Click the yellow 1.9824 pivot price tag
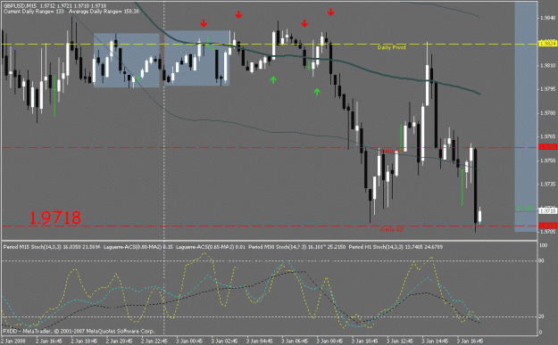Image resolution: width=558 pixels, height=345 pixels. coord(548,44)
